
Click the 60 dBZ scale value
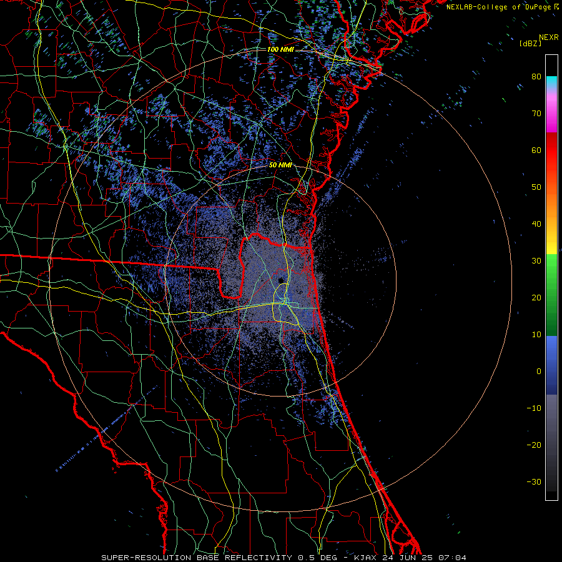(x=536, y=150)
